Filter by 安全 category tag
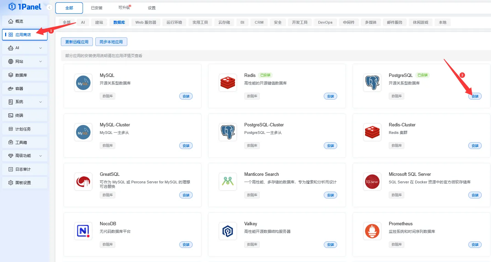The width and height of the screenshot is (491, 262). (x=278, y=22)
